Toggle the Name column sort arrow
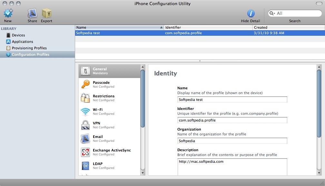Screen dimensions: 325x186 tap(161, 27)
